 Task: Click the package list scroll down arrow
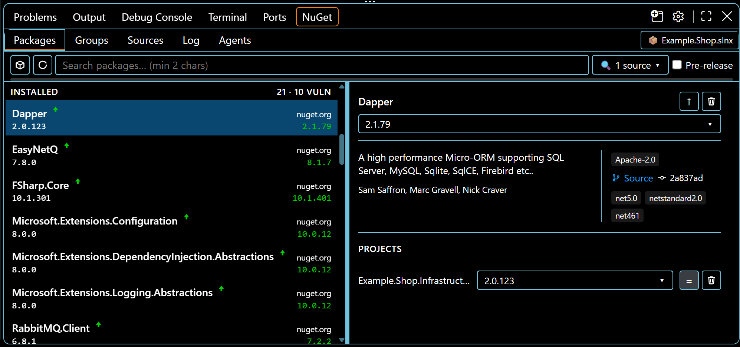pyautogui.click(x=342, y=340)
